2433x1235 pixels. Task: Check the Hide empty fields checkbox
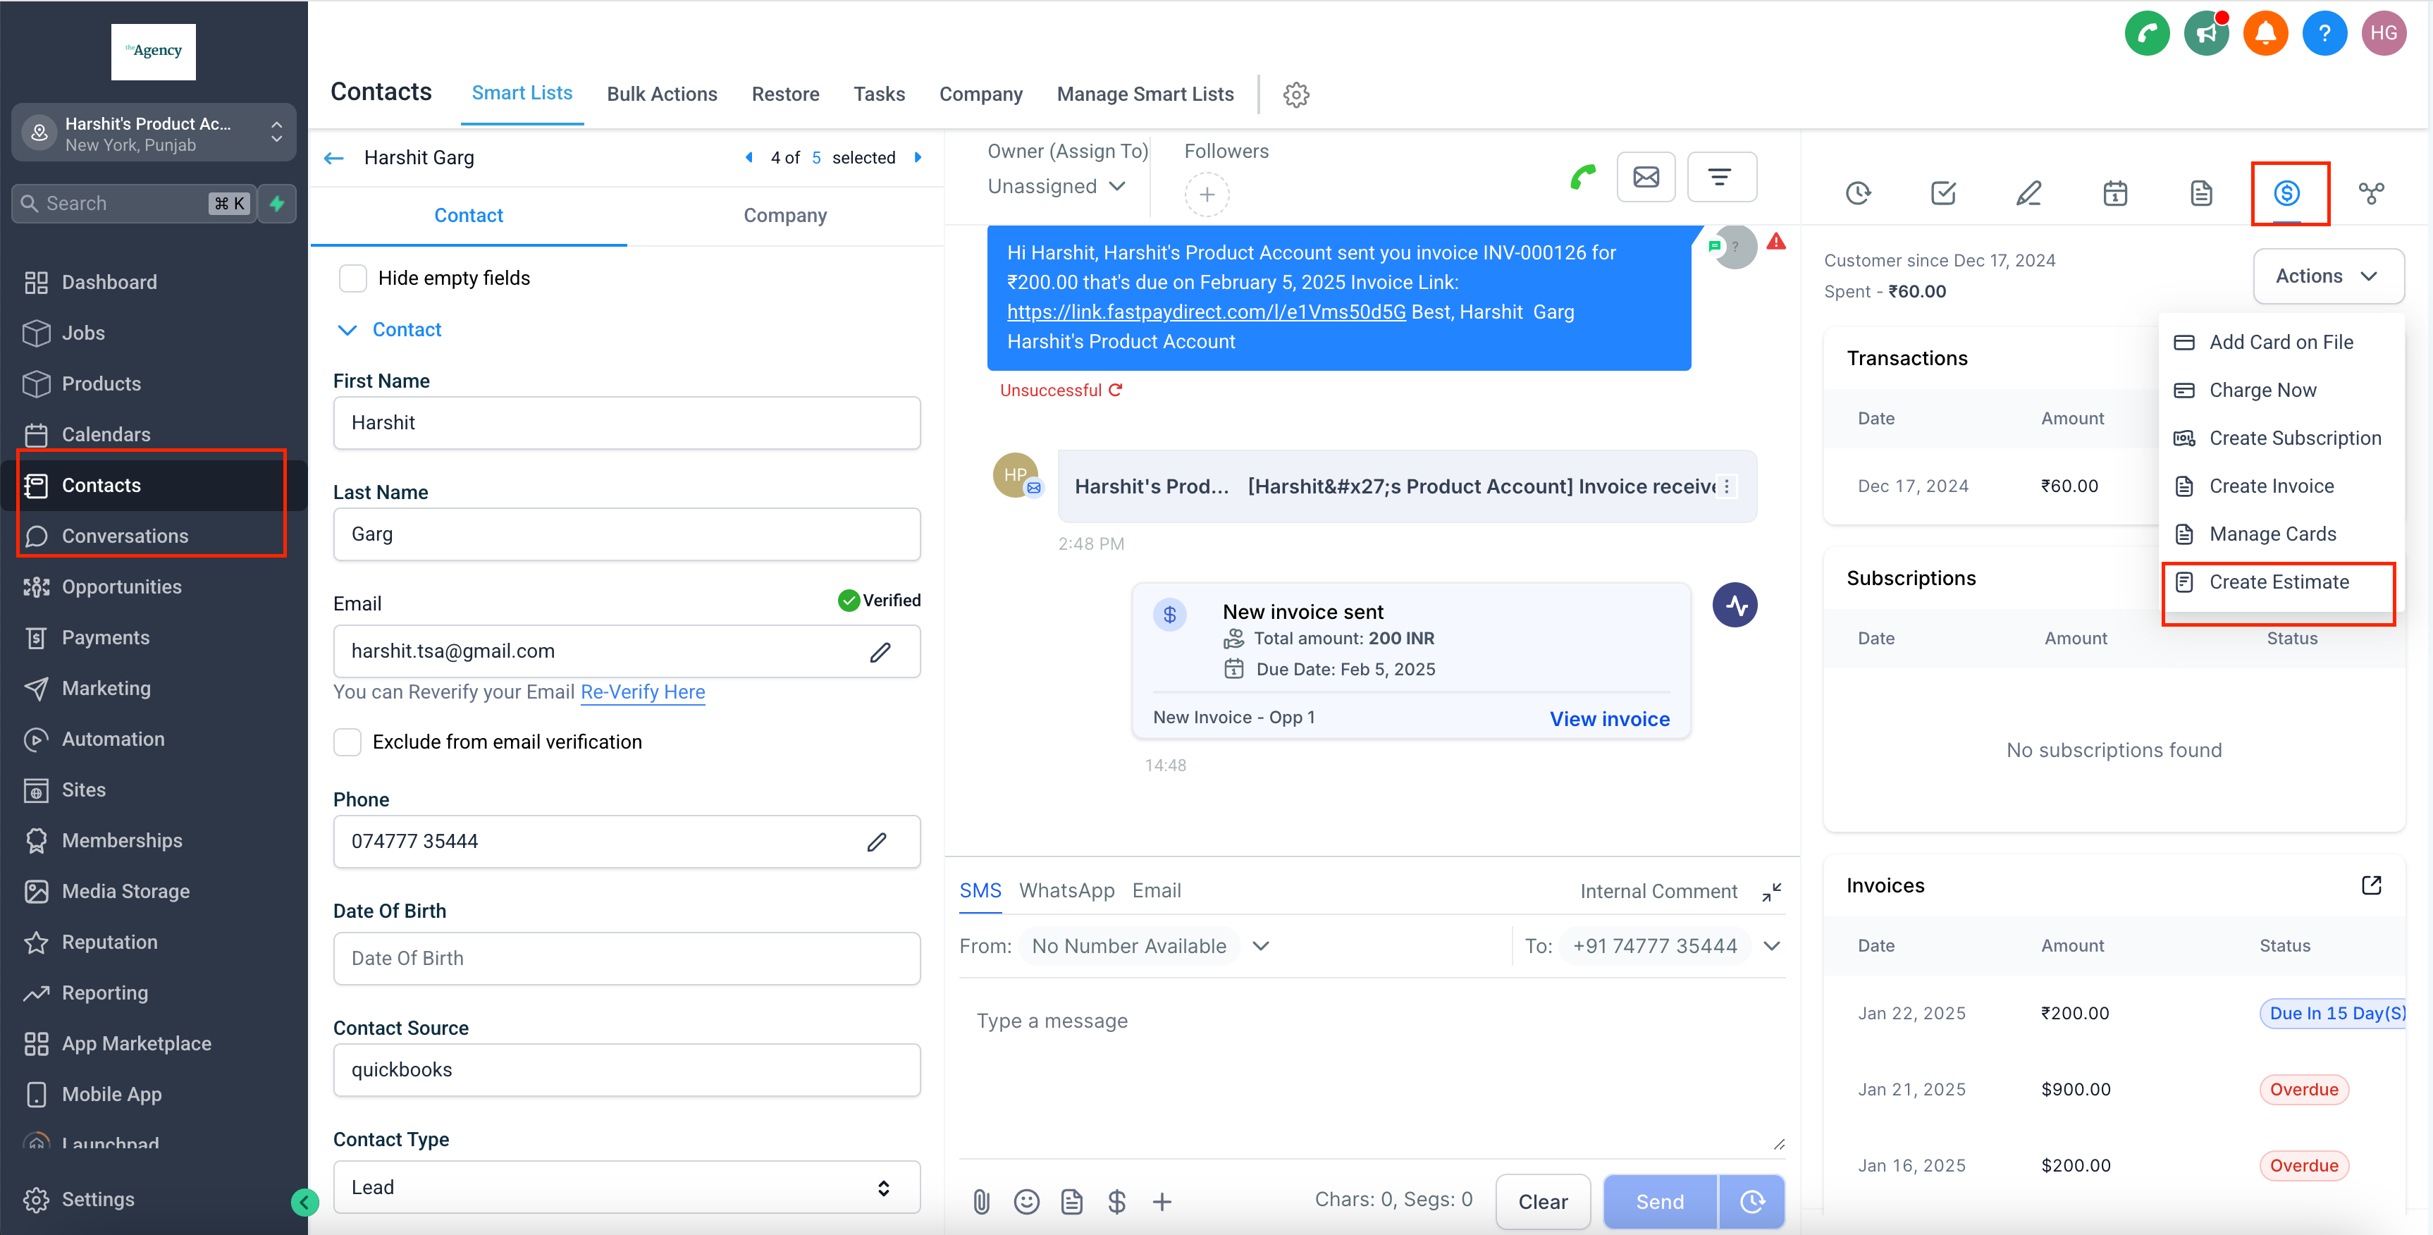pos(352,278)
